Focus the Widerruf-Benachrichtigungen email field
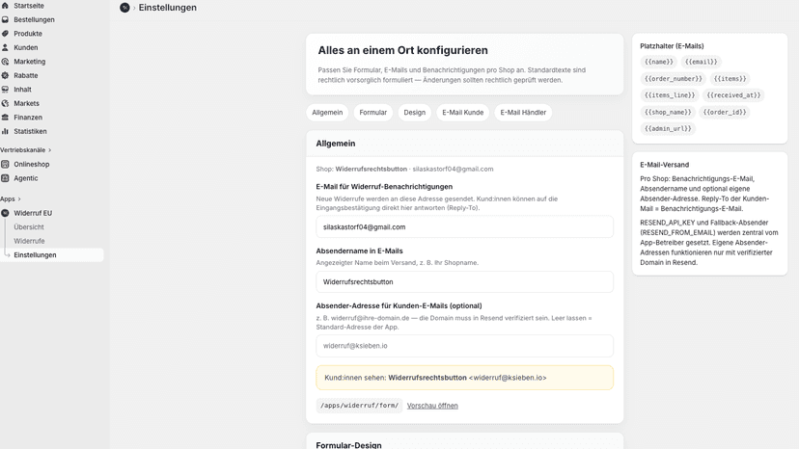Viewport: 799px width, 449px height. (464, 227)
